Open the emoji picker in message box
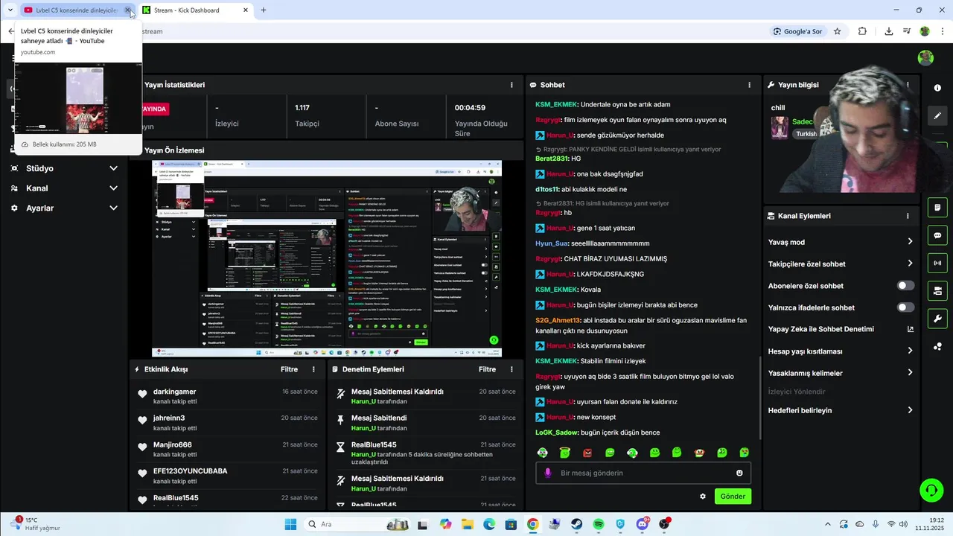Image resolution: width=953 pixels, height=536 pixels. [739, 473]
